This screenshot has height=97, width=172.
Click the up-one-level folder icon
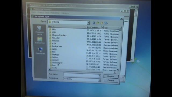(x=98, y=23)
